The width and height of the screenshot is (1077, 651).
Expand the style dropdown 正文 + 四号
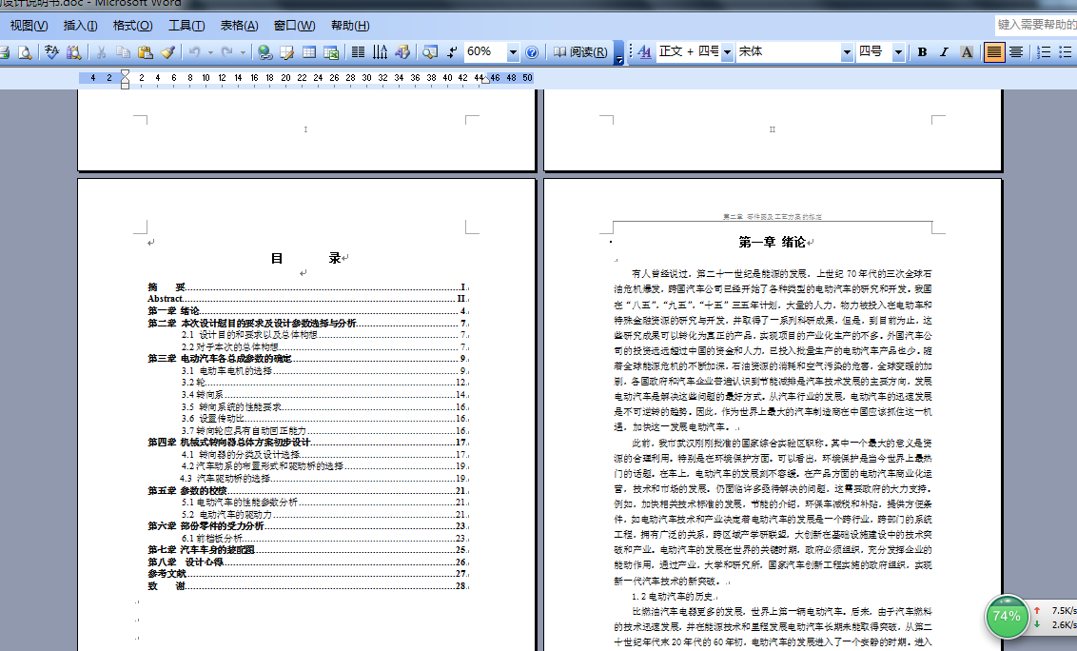727,52
